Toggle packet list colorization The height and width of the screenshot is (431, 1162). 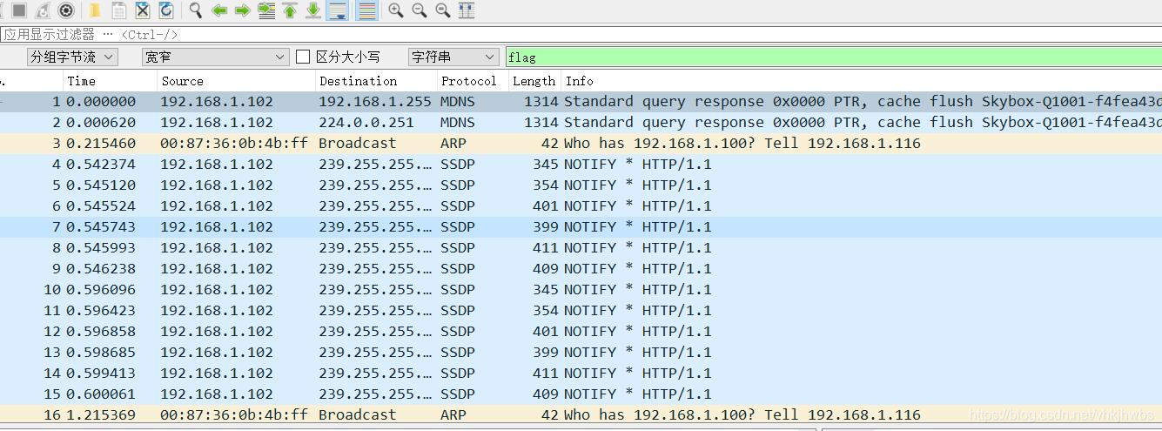[x=367, y=10]
